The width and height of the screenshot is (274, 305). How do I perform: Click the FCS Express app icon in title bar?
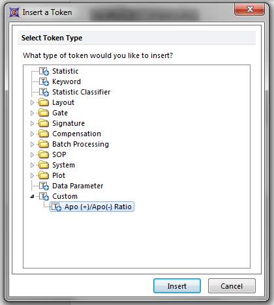(14, 12)
